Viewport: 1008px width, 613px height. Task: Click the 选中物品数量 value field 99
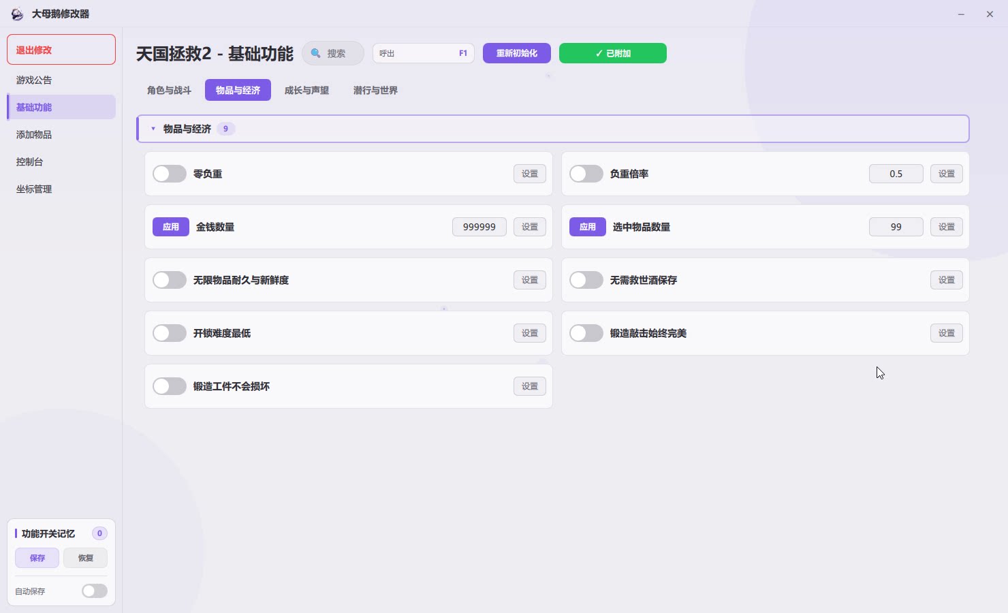coord(896,227)
